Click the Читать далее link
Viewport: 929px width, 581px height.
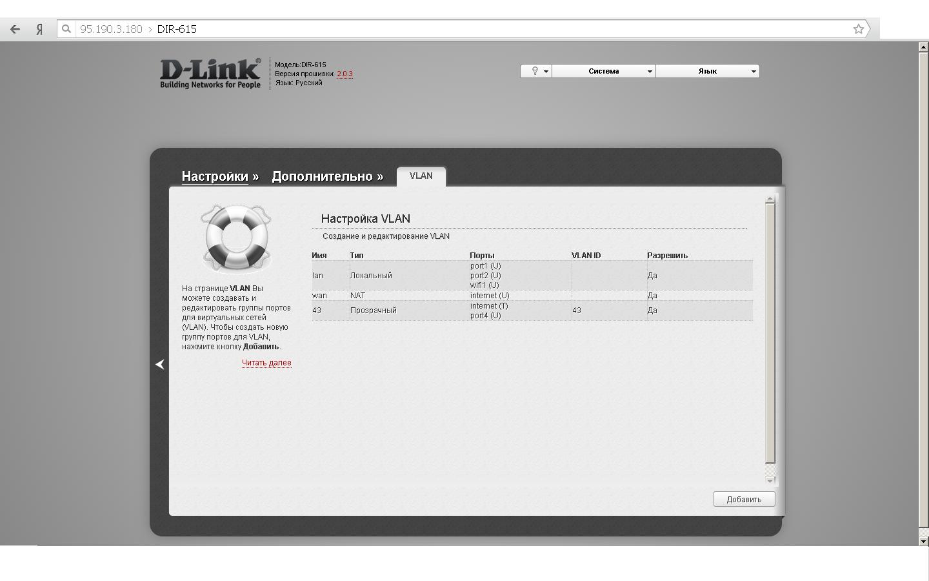pos(266,363)
